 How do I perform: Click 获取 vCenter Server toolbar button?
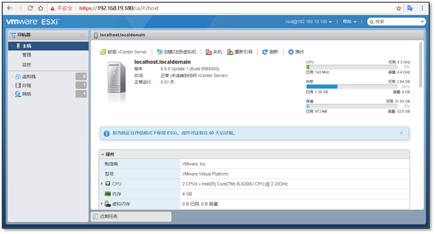click(123, 52)
